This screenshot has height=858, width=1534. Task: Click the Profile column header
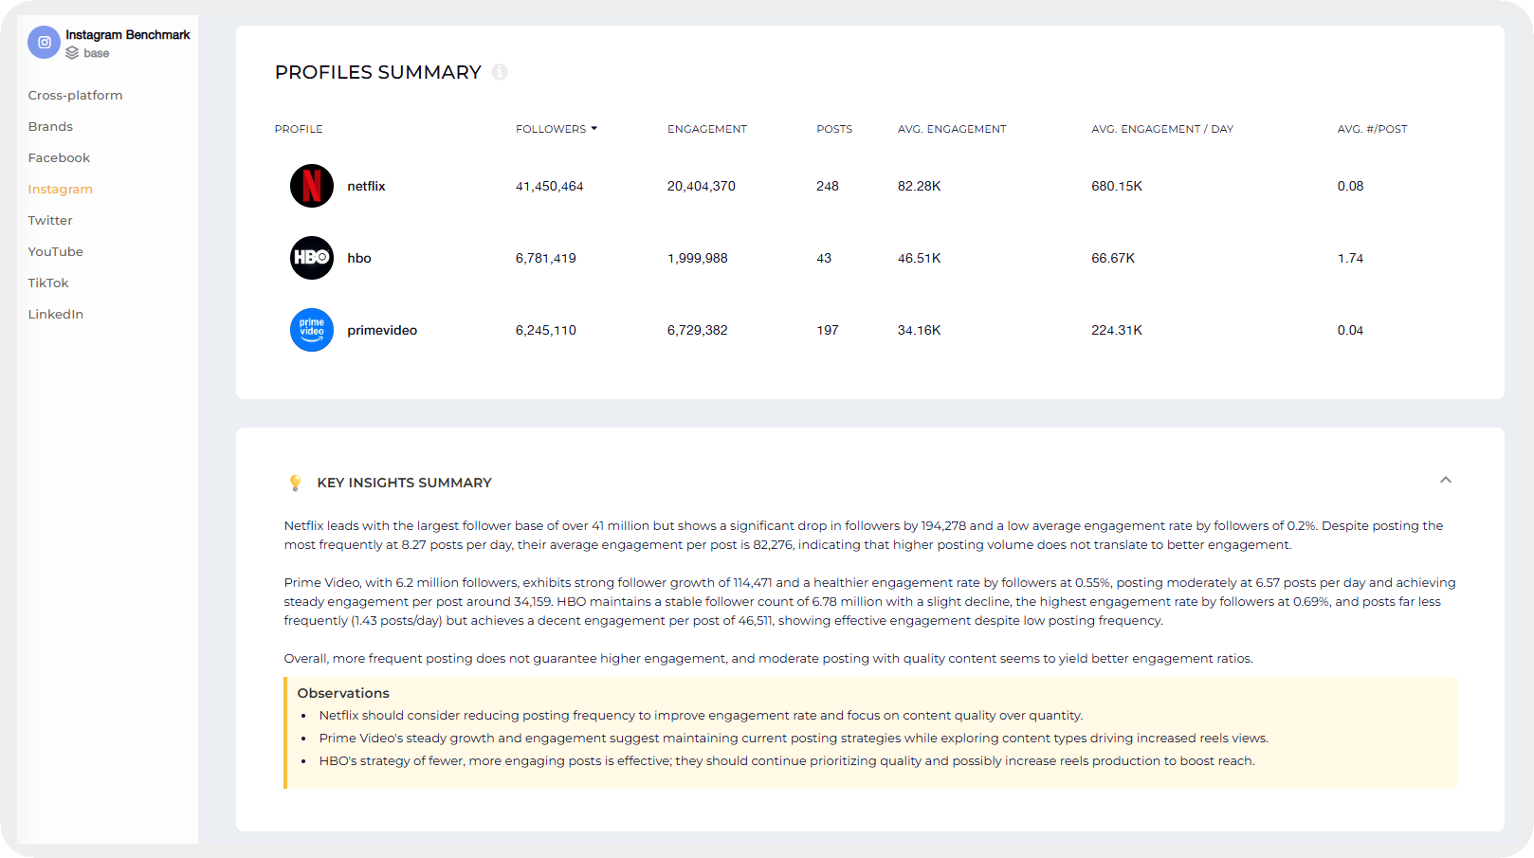[299, 129]
